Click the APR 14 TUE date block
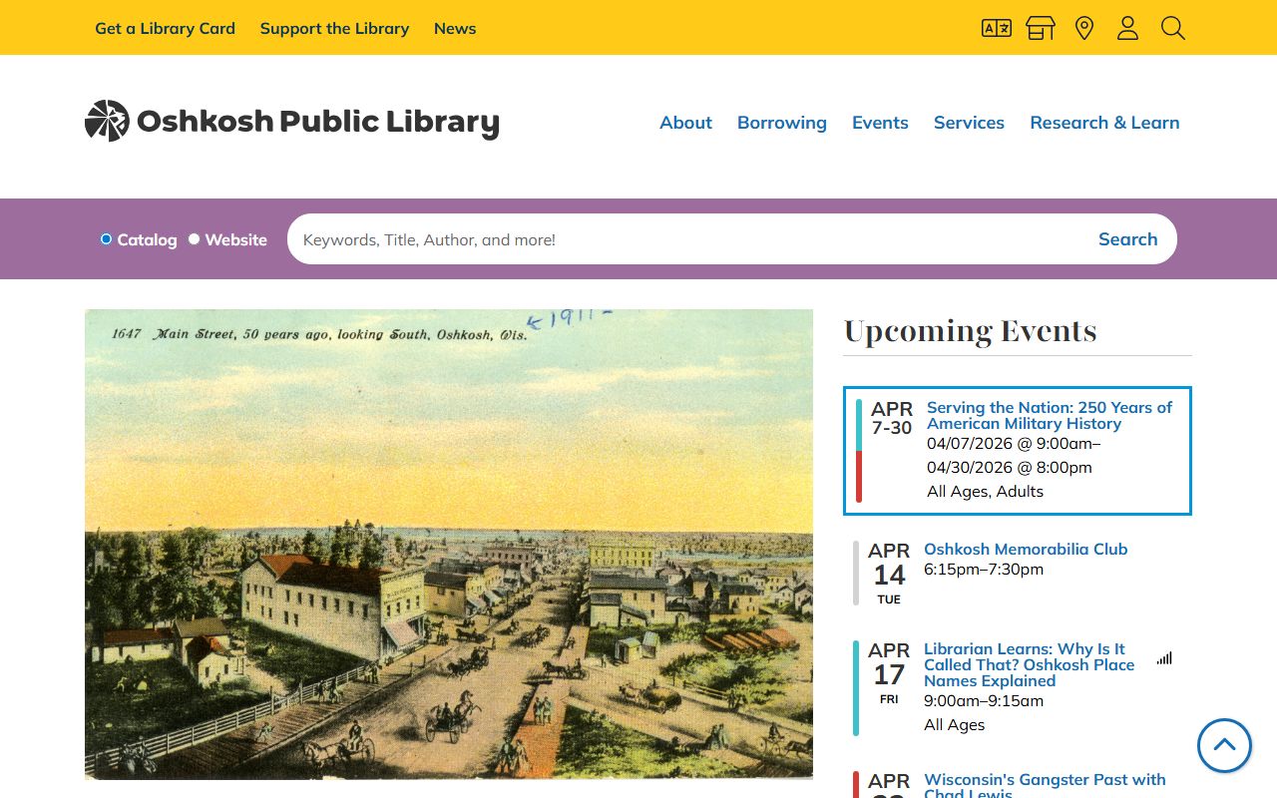1277x798 pixels. [x=889, y=574]
